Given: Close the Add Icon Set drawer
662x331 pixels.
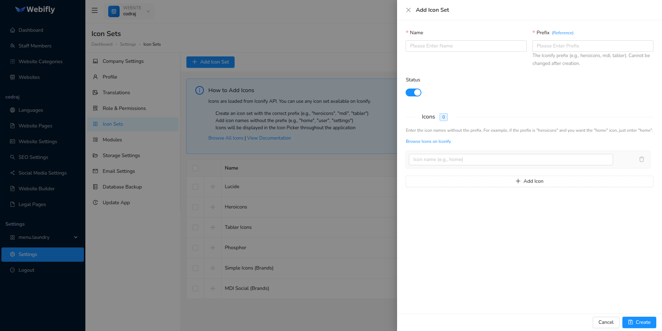Looking at the screenshot, I should (x=408, y=10).
